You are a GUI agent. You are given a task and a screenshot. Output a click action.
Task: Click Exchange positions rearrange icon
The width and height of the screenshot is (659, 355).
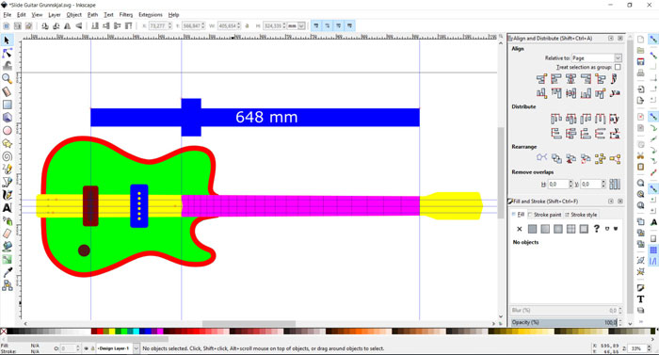tap(556, 158)
